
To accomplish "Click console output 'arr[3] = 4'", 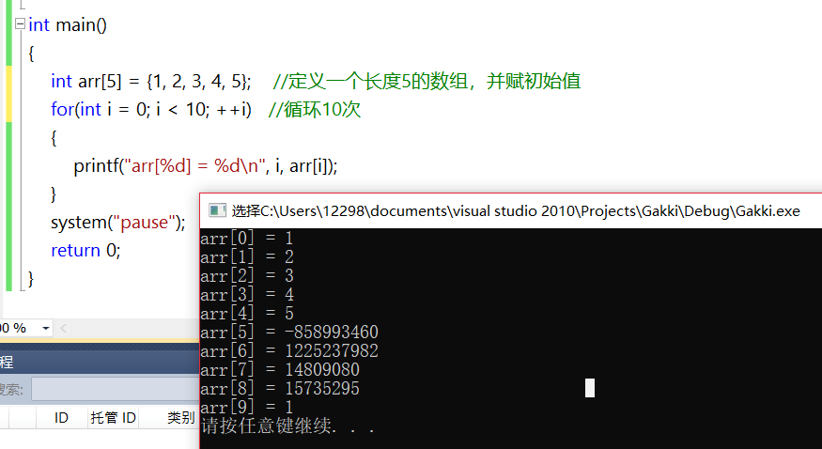I will pos(247,295).
